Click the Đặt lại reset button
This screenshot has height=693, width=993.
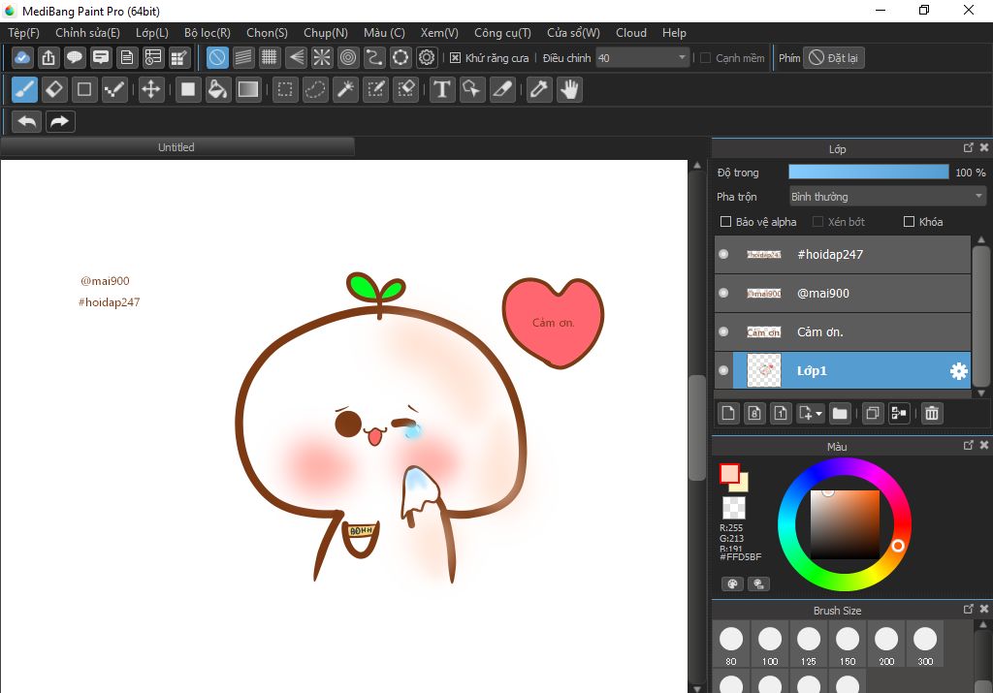(834, 58)
